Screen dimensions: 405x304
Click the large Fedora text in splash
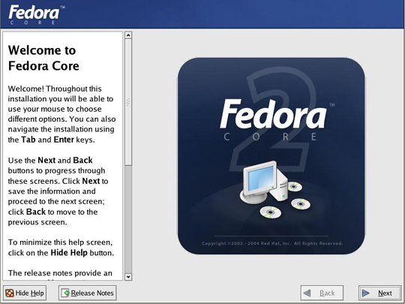pos(273,114)
